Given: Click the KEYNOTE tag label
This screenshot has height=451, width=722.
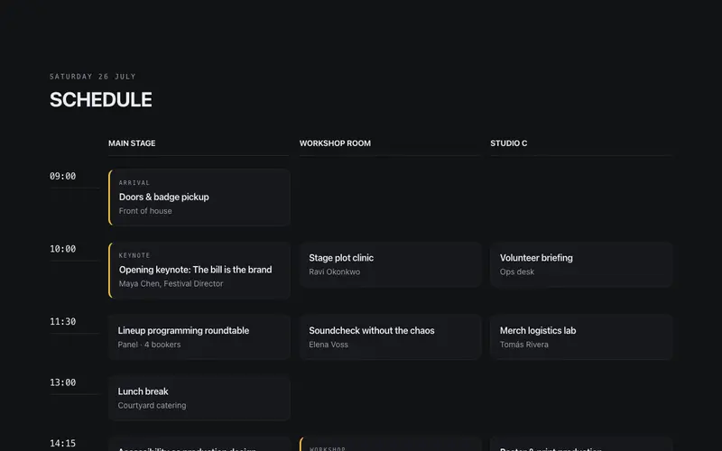Looking at the screenshot, I should click(x=134, y=255).
